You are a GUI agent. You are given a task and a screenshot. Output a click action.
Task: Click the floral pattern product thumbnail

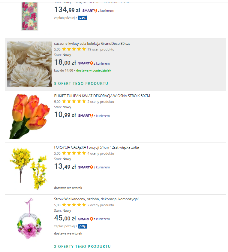pos(30,16)
